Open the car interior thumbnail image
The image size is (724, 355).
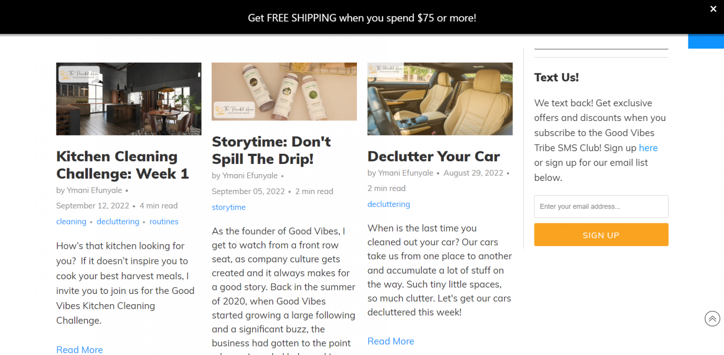[x=440, y=99]
